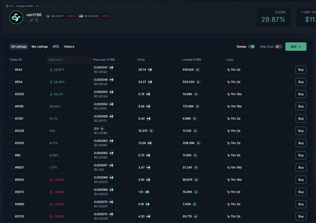
Task: Click the HYBR icon next to 503.02K
Action: click(198, 82)
